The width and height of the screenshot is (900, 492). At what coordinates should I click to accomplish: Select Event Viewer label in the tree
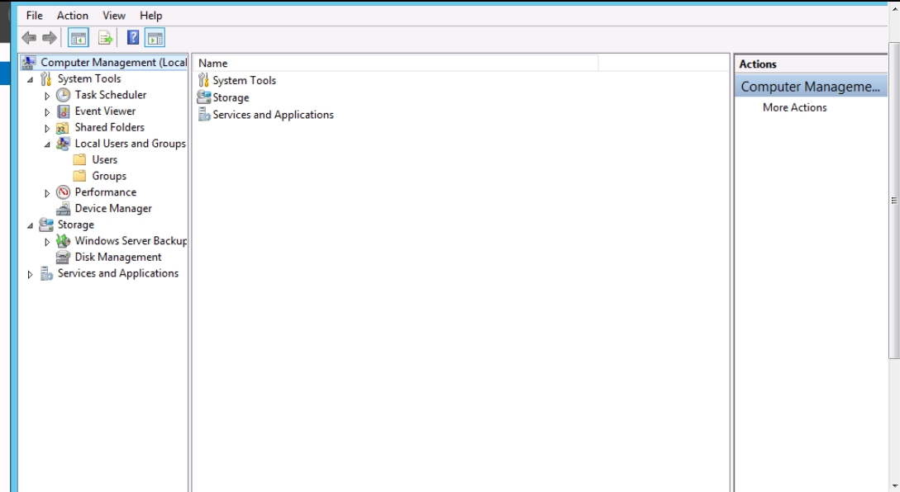point(105,111)
